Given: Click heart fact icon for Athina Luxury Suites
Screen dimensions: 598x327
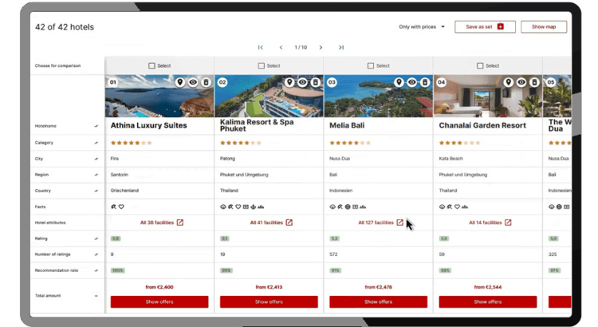Looking at the screenshot, I should [x=121, y=207].
